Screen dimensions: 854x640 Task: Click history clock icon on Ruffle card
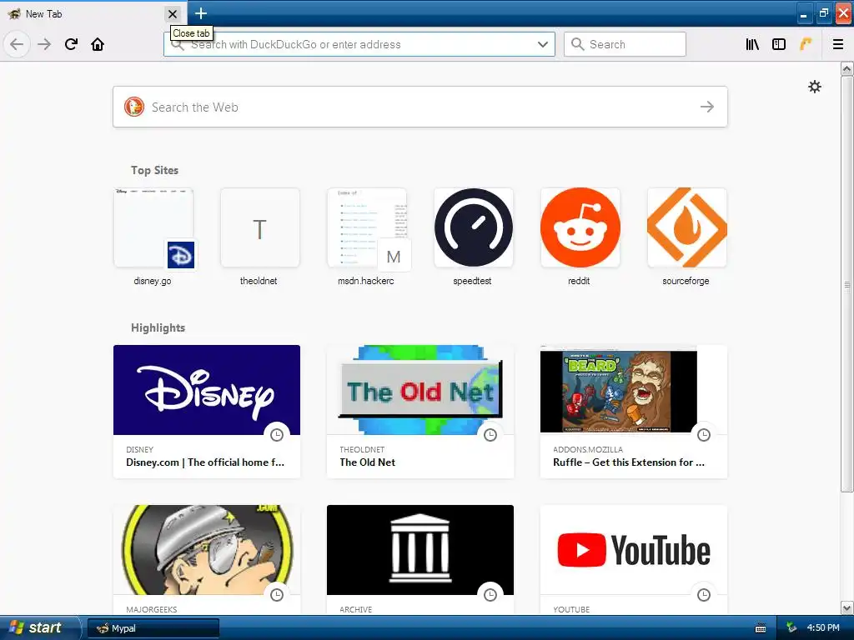tap(704, 435)
